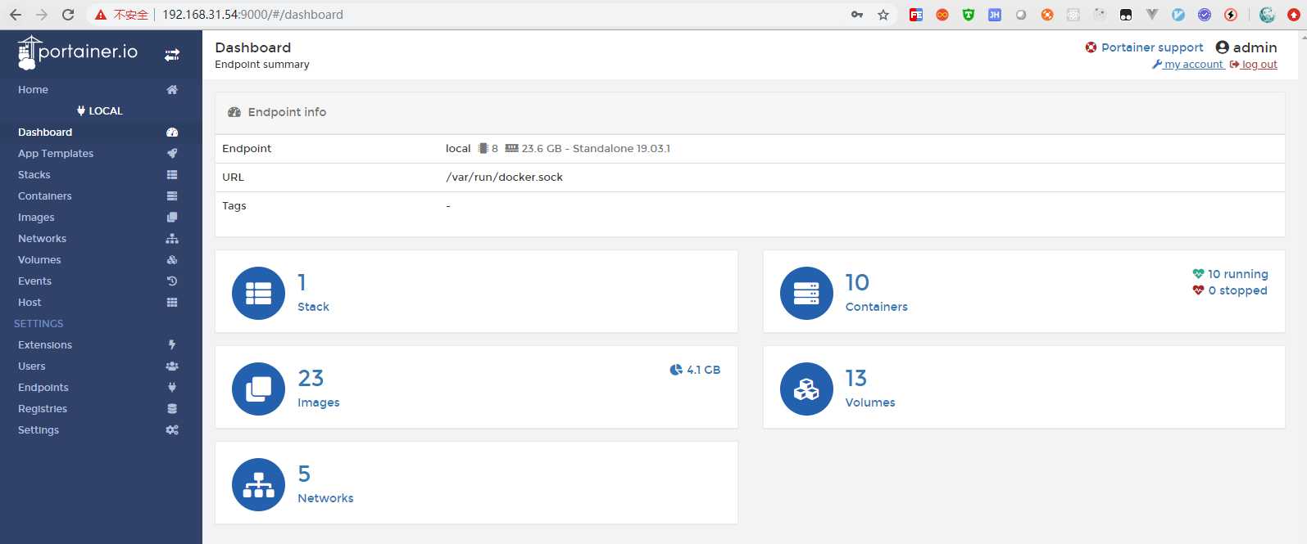The image size is (1307, 544).
Task: Click the browser address bar URL
Action: (x=252, y=15)
